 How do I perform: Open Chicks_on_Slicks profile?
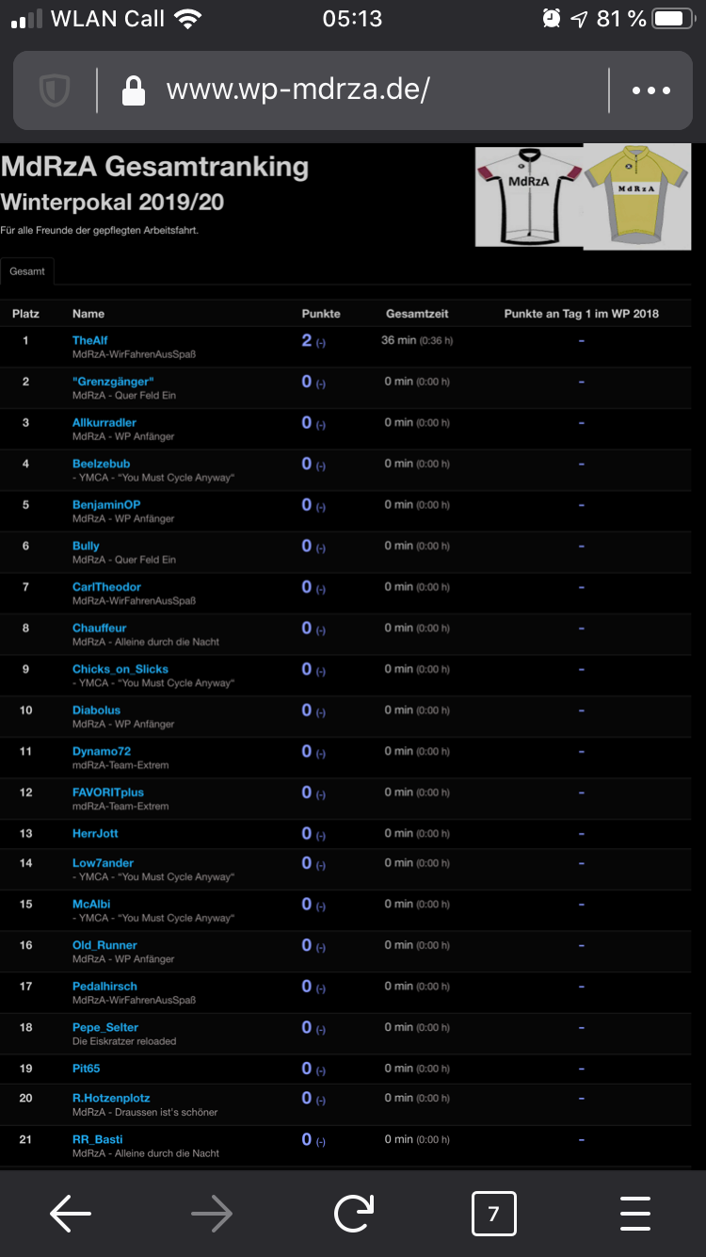tap(120, 668)
